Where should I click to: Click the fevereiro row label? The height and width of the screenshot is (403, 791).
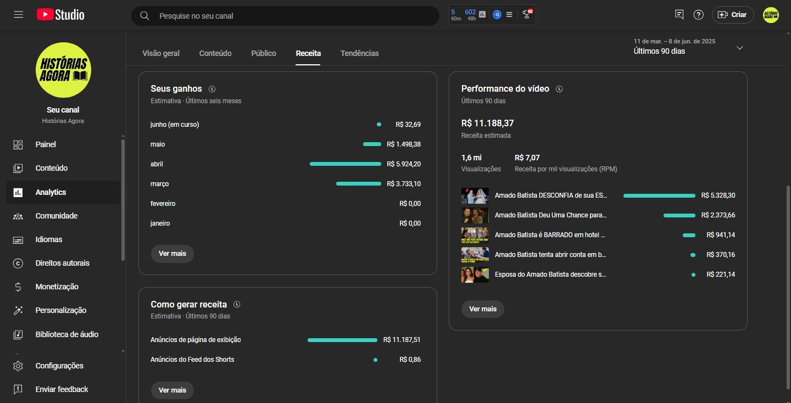click(163, 204)
